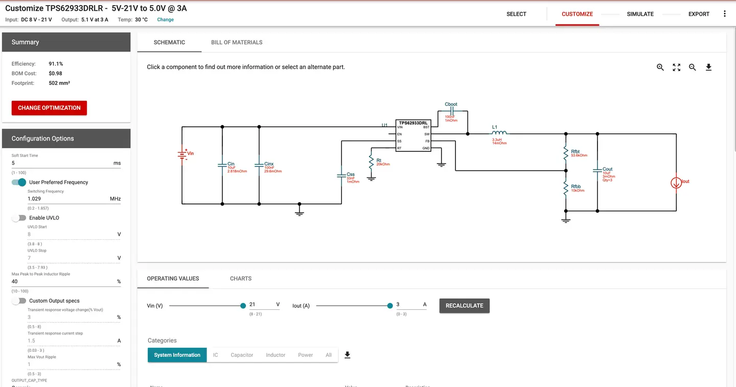The width and height of the screenshot is (736, 387).
Task: Click the BOM Cost value $0.98
Action: click(x=55, y=74)
